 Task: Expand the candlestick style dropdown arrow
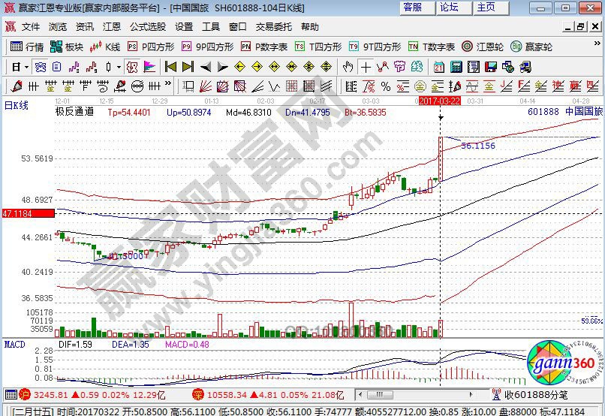[119, 66]
